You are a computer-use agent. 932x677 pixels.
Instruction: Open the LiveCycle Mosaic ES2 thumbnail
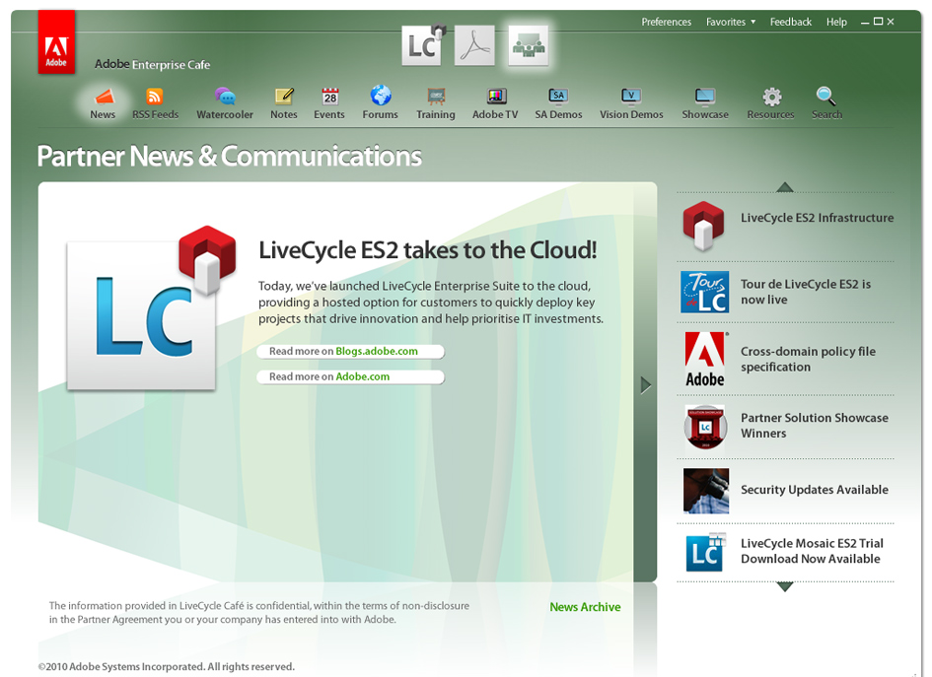(706, 552)
